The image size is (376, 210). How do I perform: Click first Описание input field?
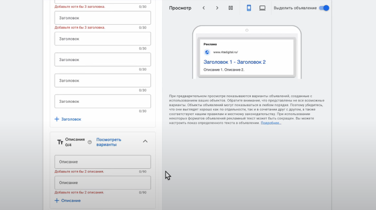pyautogui.click(x=103, y=162)
